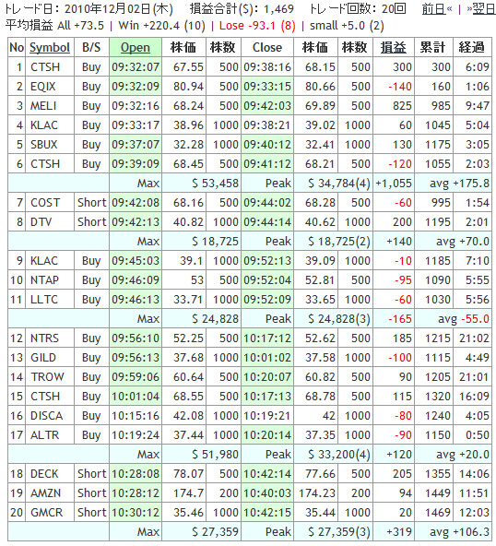Click the 825 profit value for MELI
Viewport: 496px width, 546px height.
pos(402,105)
